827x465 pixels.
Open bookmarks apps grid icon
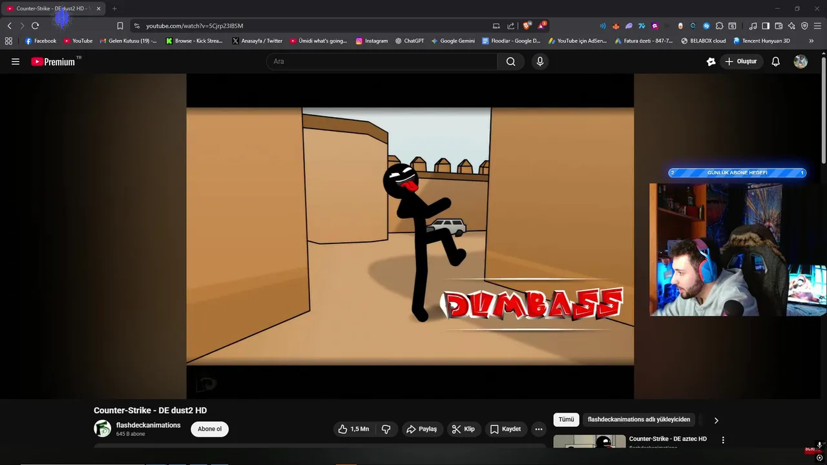(8, 41)
